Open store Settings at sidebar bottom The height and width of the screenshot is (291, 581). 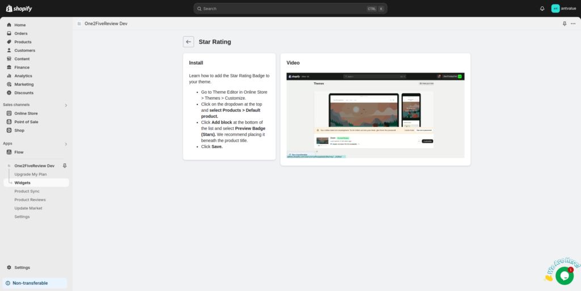(x=22, y=268)
